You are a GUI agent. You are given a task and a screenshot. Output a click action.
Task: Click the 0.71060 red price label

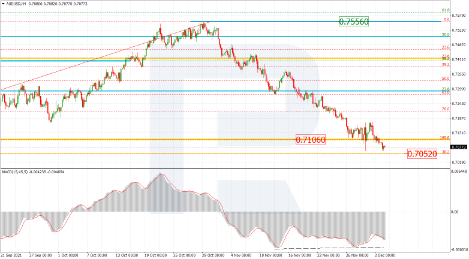310,140
